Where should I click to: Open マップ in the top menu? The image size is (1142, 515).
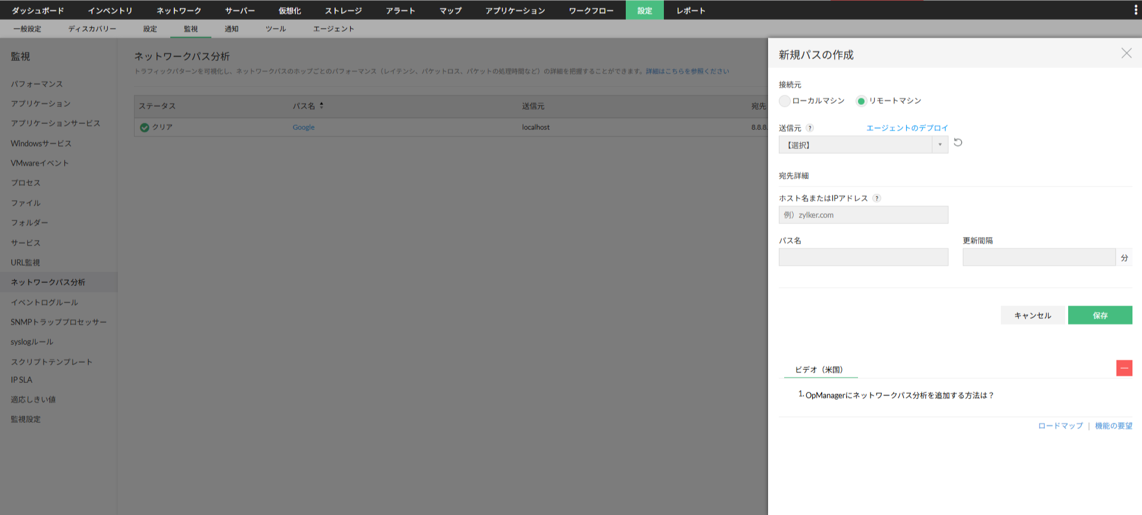click(x=451, y=11)
